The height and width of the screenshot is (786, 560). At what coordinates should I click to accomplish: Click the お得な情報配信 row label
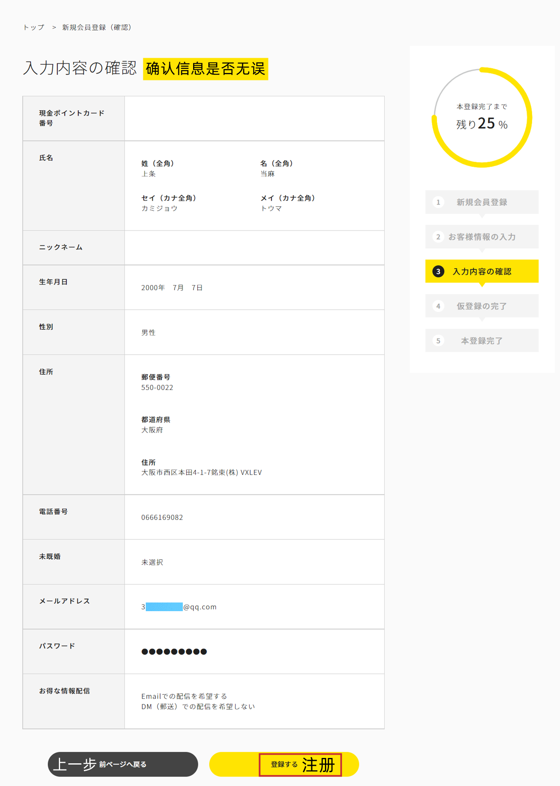pos(65,691)
